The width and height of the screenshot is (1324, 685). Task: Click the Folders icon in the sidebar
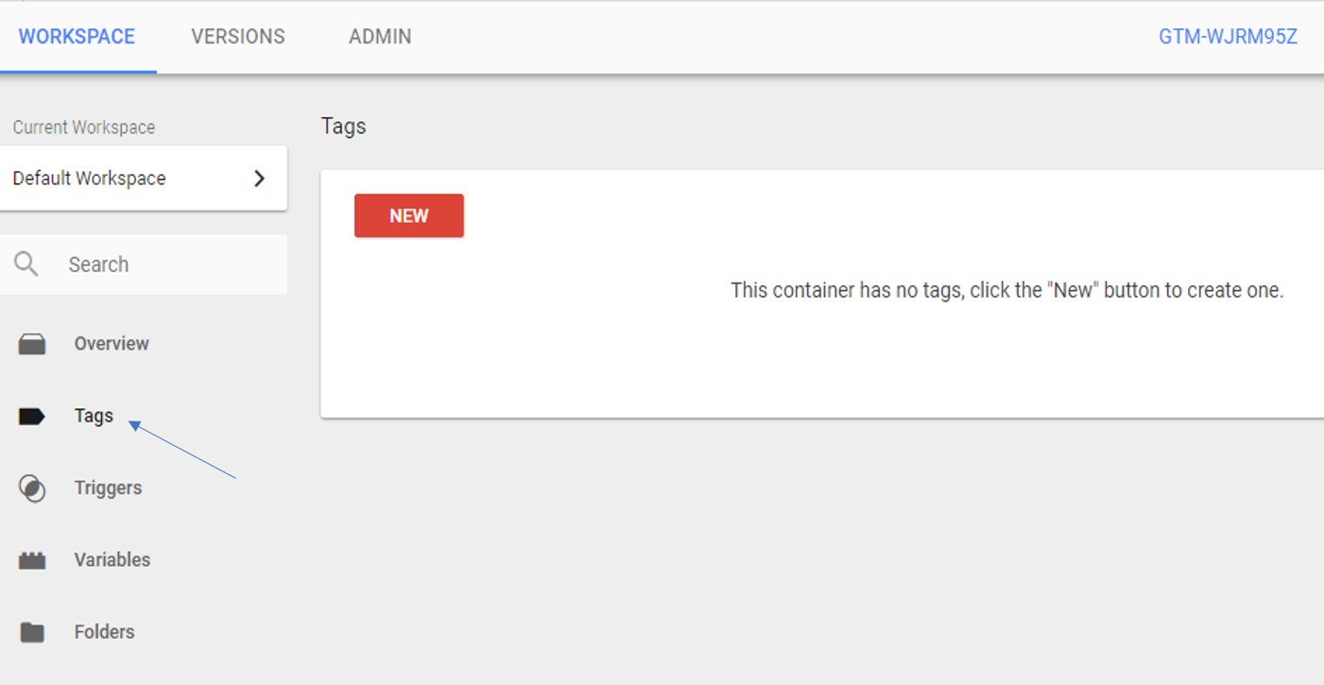[32, 632]
